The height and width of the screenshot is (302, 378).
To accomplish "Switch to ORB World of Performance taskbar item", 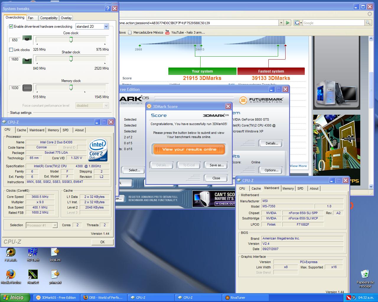I will pyautogui.click(x=104, y=298).
